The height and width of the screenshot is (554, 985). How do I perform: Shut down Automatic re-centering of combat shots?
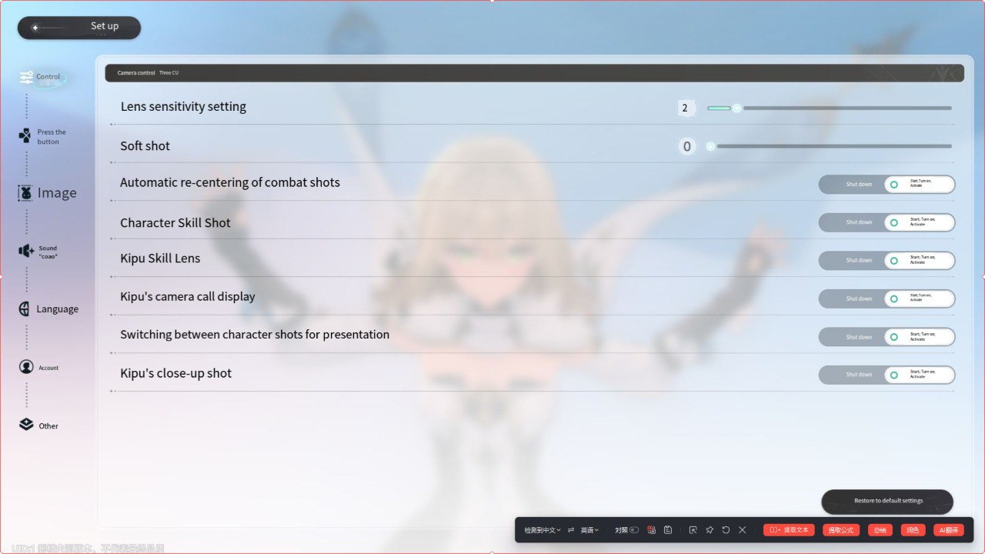click(852, 185)
